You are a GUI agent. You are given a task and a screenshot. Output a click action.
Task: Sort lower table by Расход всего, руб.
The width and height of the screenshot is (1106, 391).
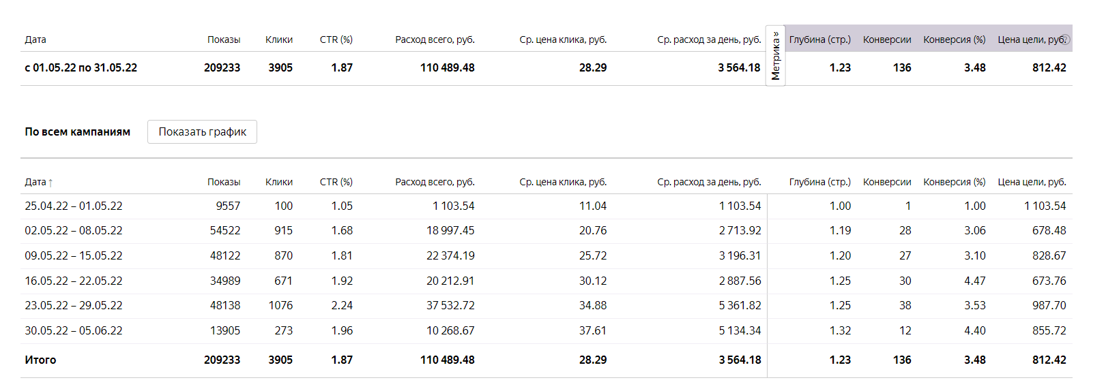[435, 182]
